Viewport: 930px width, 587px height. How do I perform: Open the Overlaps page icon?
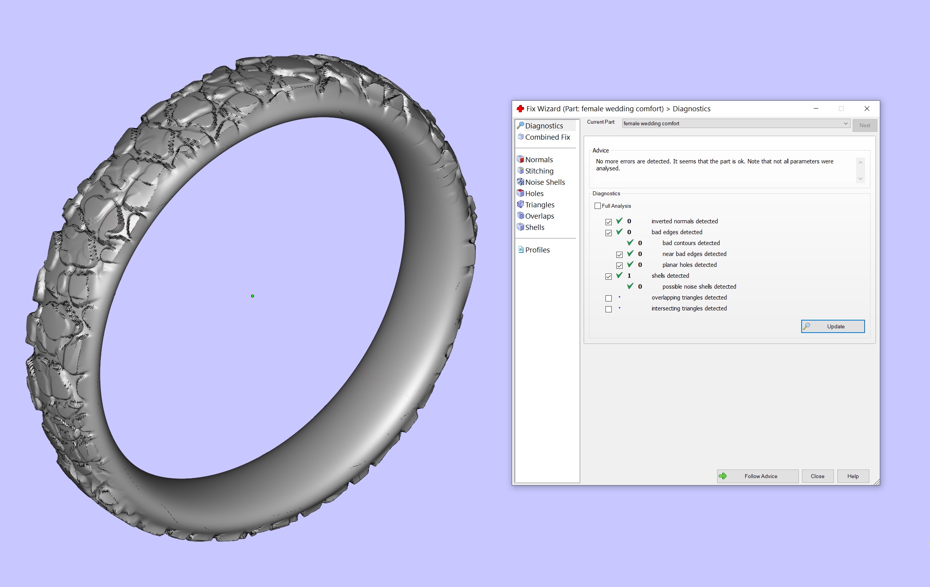click(x=521, y=216)
